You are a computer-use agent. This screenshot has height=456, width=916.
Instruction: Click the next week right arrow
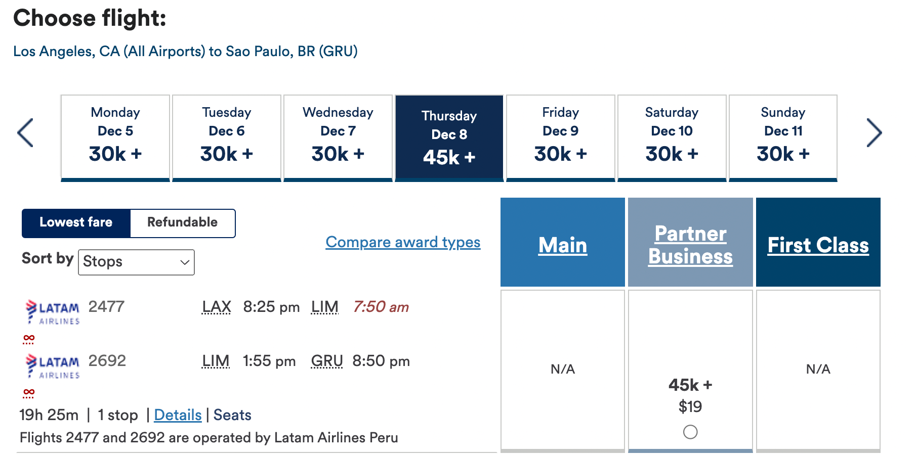(873, 133)
